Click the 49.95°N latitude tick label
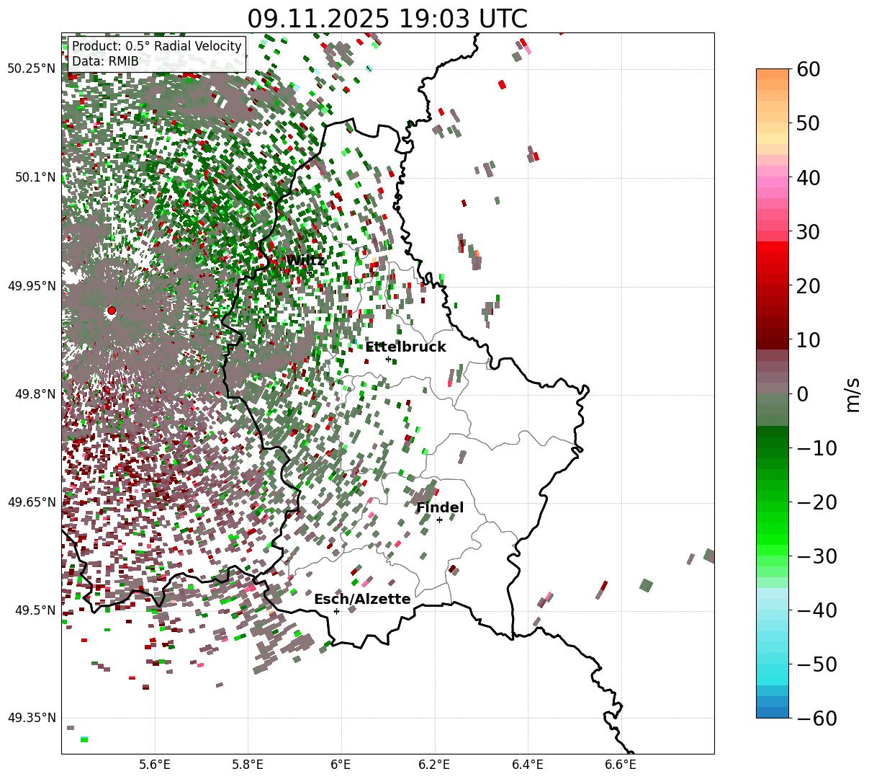 (x=31, y=286)
